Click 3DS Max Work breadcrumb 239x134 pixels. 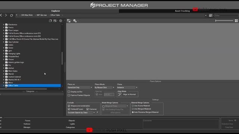click(x=27, y=15)
